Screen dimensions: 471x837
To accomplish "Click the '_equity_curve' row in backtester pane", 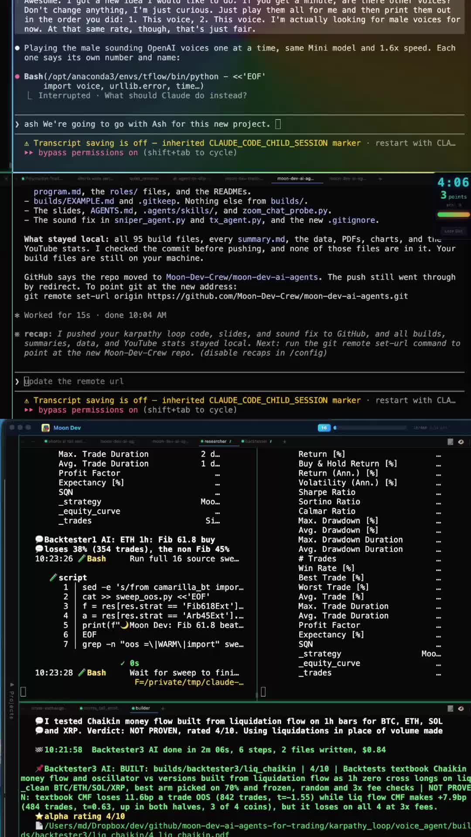I will coord(370,663).
